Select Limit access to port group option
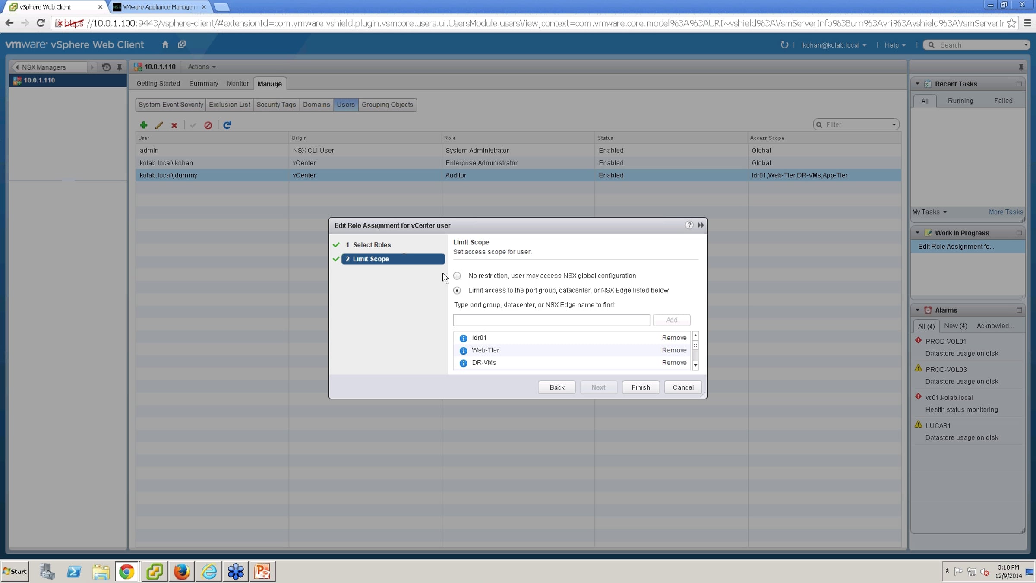Image resolution: width=1036 pixels, height=583 pixels. (x=457, y=290)
